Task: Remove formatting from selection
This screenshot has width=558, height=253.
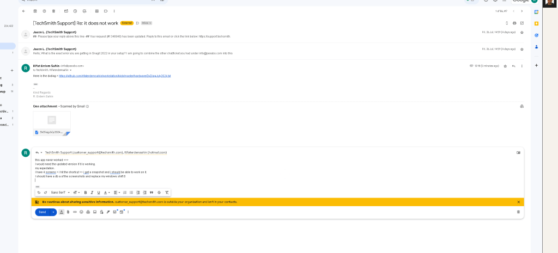Action: [x=167, y=193]
